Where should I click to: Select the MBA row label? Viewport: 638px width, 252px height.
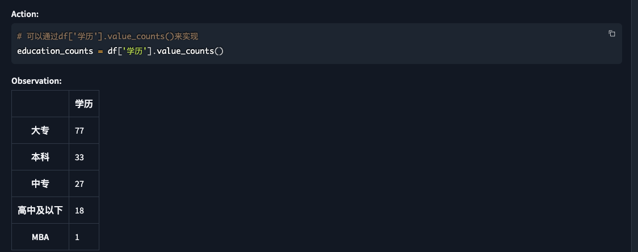pyautogui.click(x=40, y=237)
